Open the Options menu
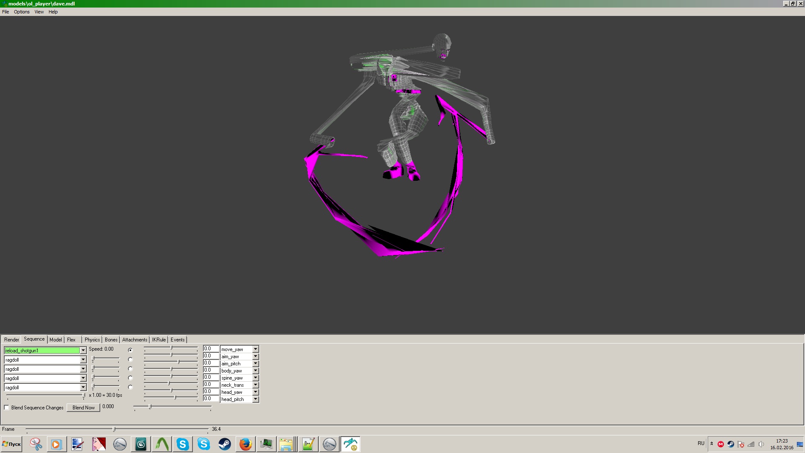805x453 pixels. click(x=21, y=12)
